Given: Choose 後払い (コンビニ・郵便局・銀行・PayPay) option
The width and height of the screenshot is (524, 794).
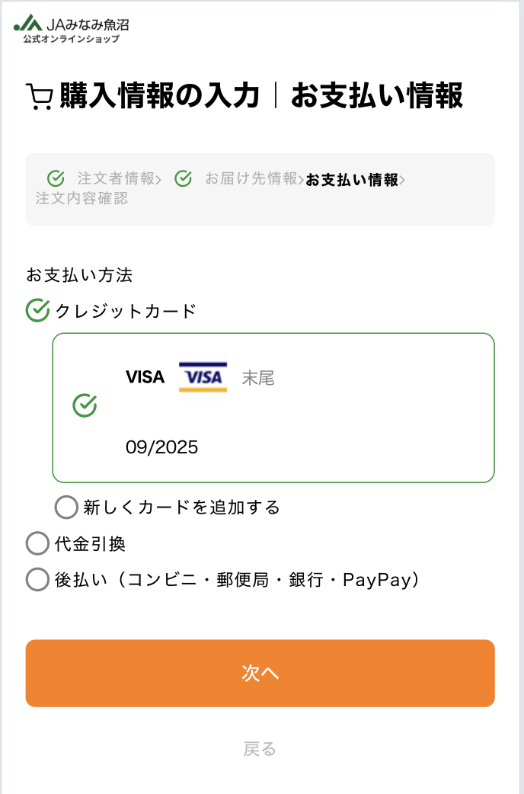Looking at the screenshot, I should (37, 580).
